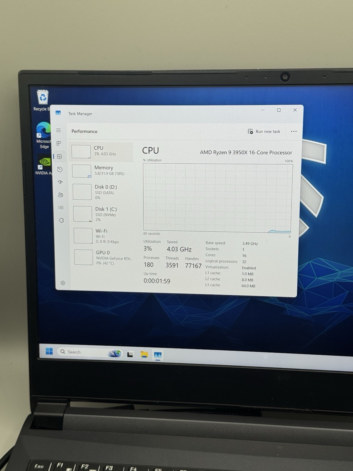353x471 pixels.
Task: Click the L3 cache 64.0 MB value
Action: [248, 286]
